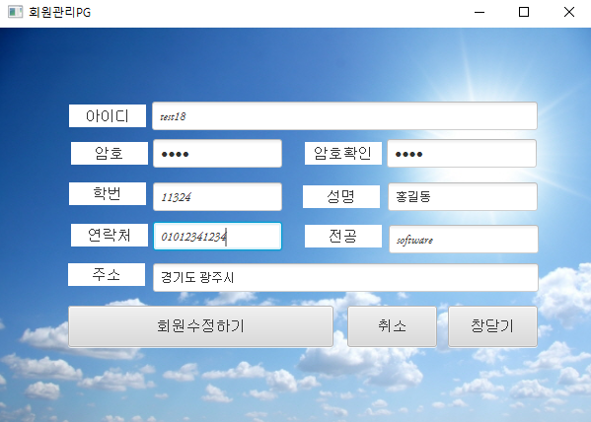Click the 창닫기 button
Screen dimensions: 591x422
coord(492,326)
